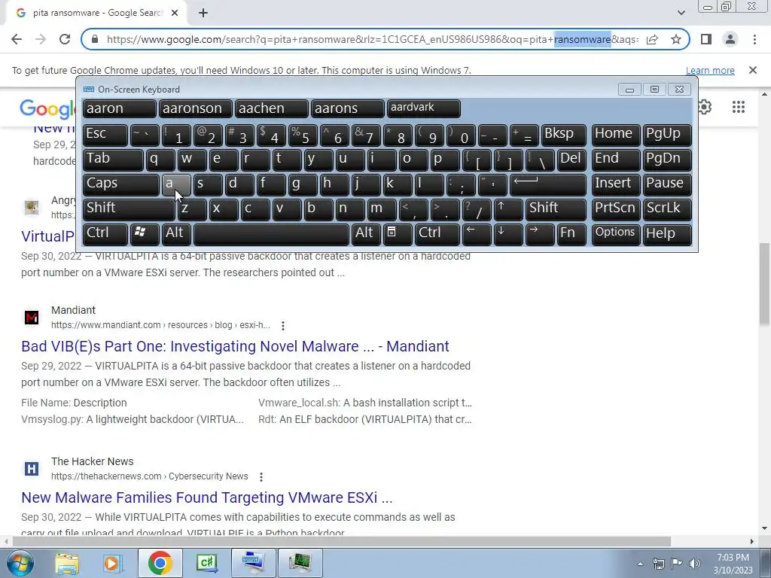Click the browser back arrow

click(17, 39)
